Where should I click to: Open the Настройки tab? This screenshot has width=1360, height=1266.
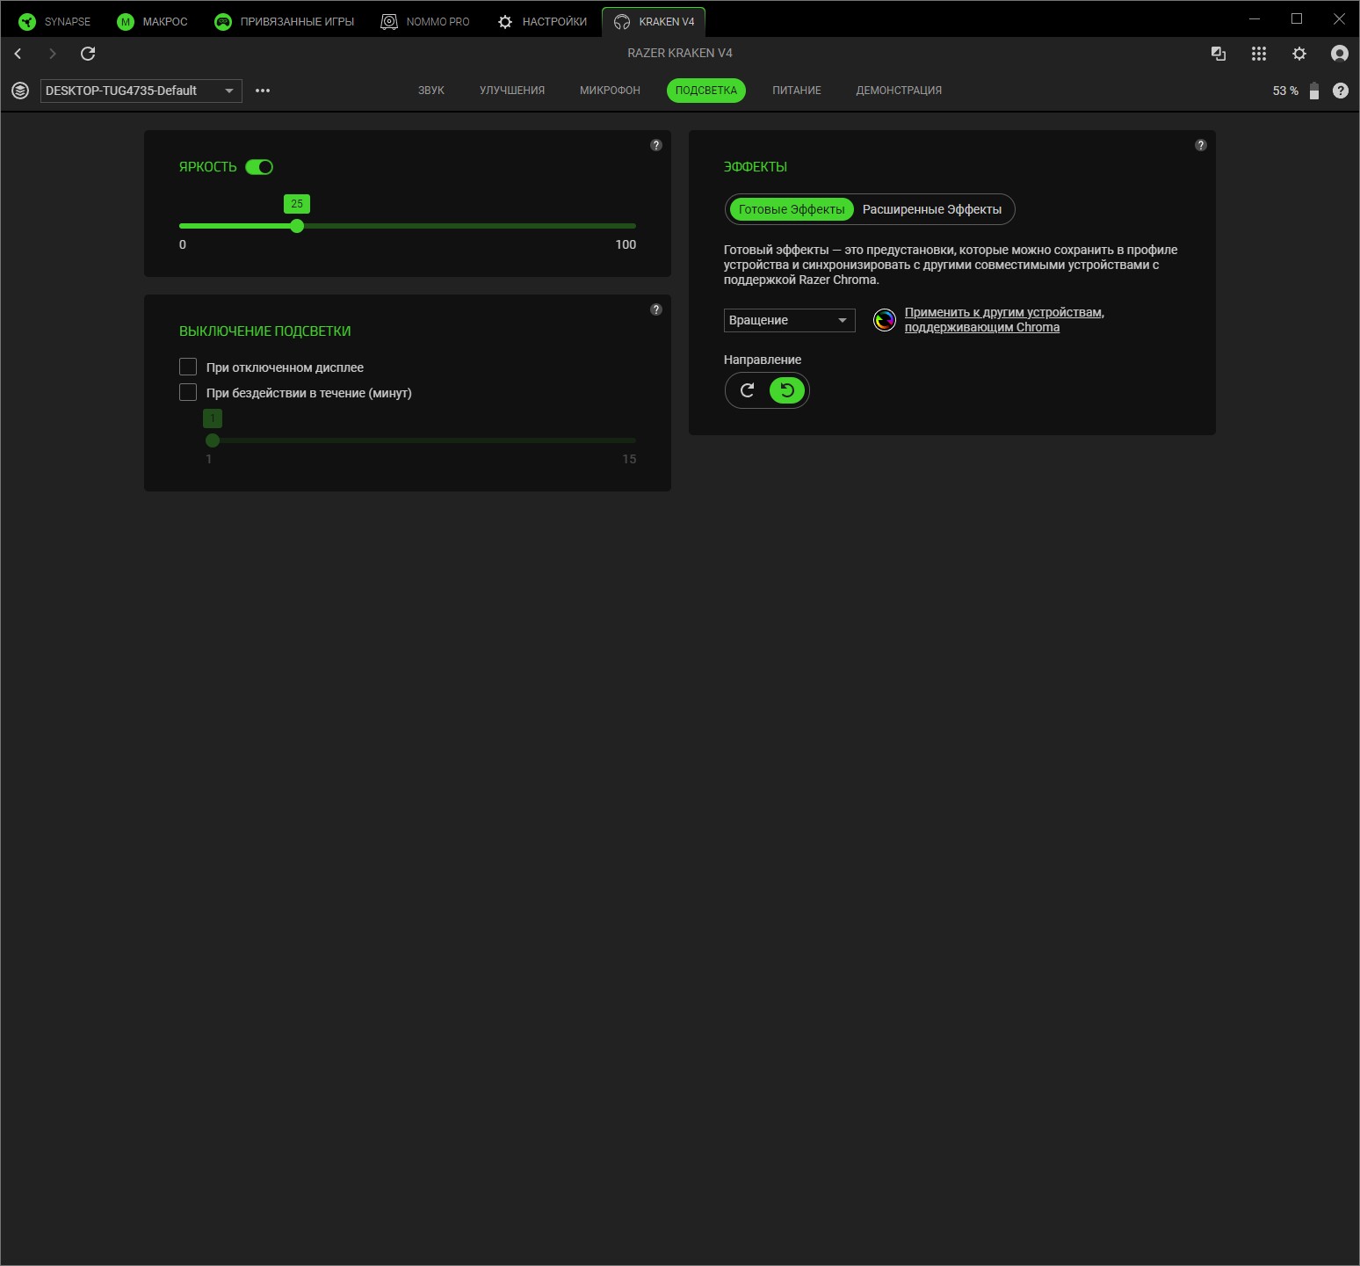[x=542, y=21]
